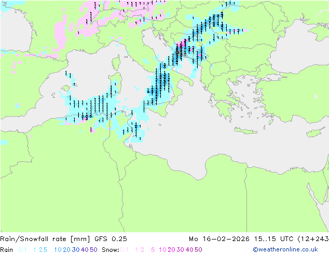The width and height of the screenshot is (329, 254).
Task: Select the Snow legend value 30
Action: (x=181, y=250)
